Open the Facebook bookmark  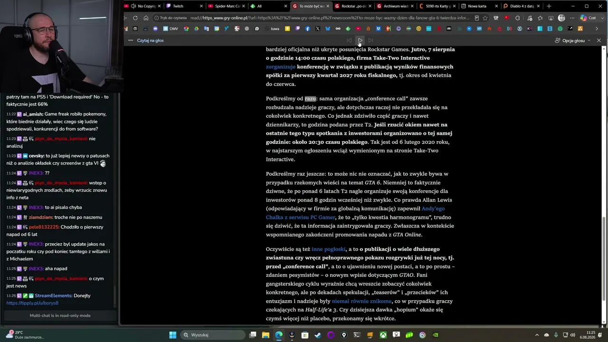point(307,28)
